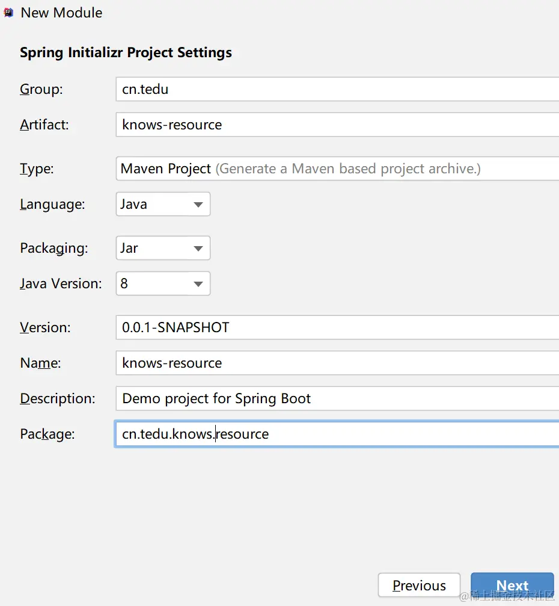Click the Packaging label

(53, 248)
